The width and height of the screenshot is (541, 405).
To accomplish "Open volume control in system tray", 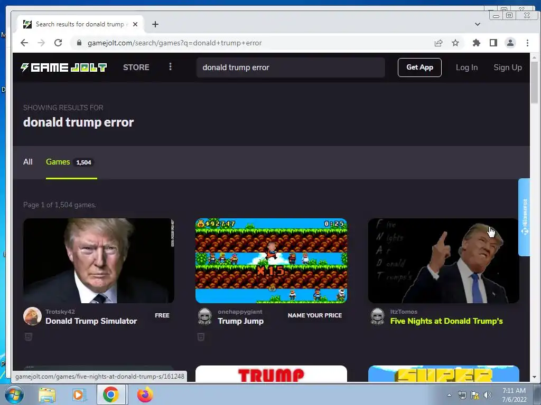I will (x=488, y=395).
